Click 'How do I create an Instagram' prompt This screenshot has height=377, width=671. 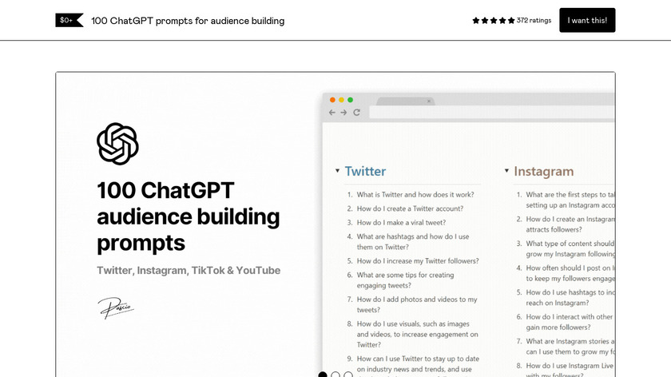(x=570, y=224)
